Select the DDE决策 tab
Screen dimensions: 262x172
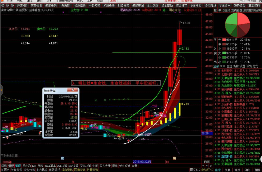62,166
